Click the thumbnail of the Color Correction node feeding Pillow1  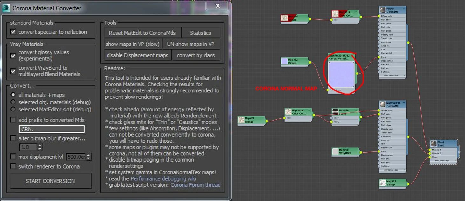click(335, 14)
